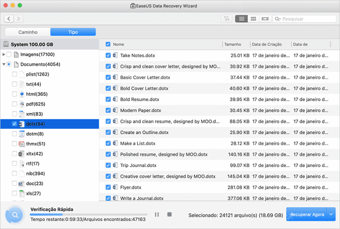The image size is (340, 229).
Task: Click the xml file type icon
Action: point(22,114)
